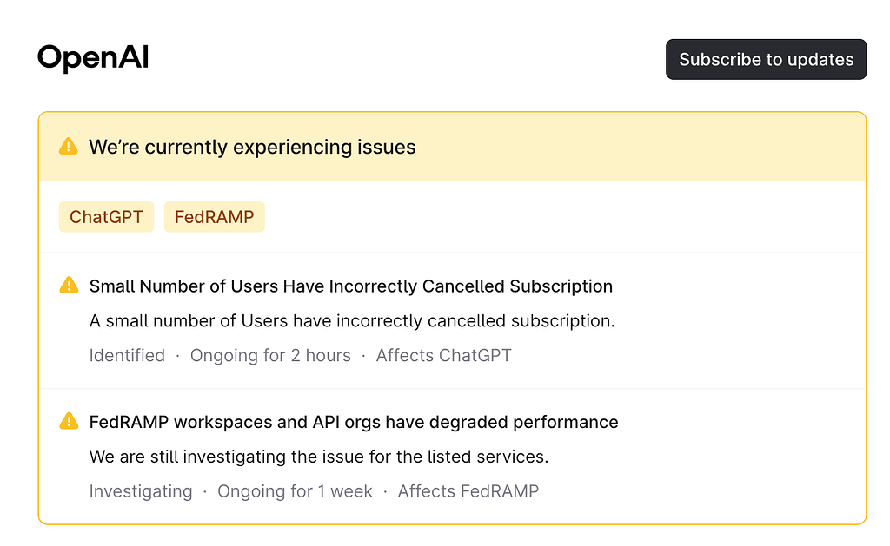Click 'Ongoing for 2 hours' text

270,356
